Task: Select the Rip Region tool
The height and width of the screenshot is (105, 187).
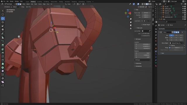Action: (3, 85)
